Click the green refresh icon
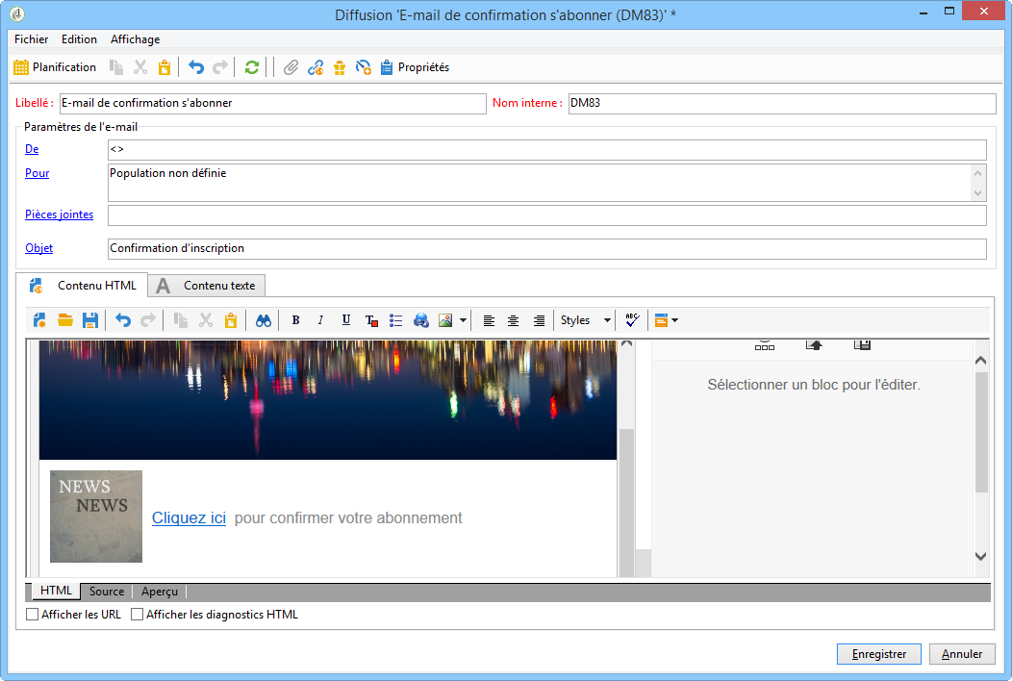 point(252,67)
